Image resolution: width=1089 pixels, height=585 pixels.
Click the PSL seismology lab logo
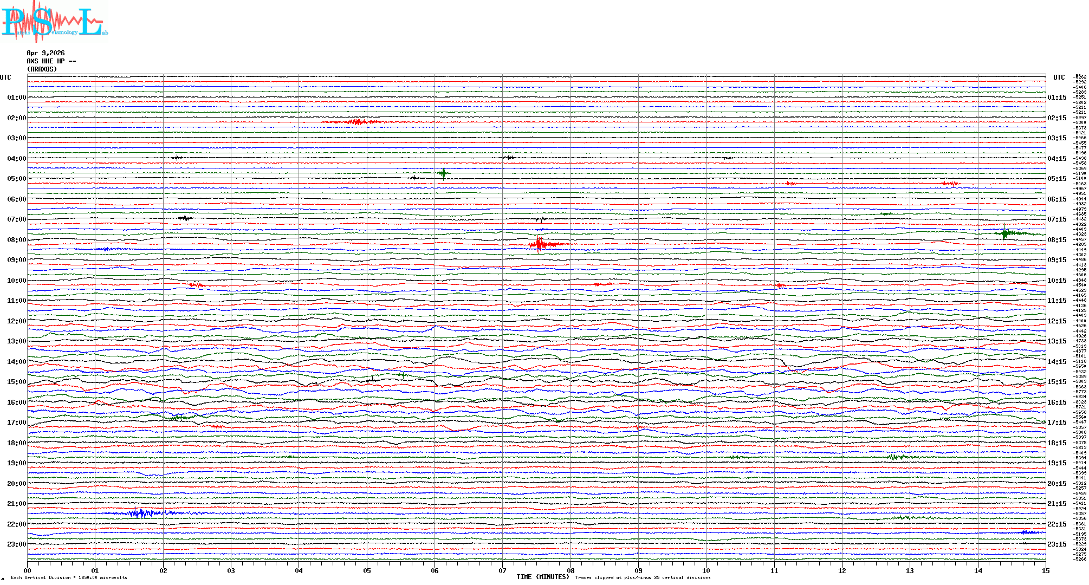point(54,22)
